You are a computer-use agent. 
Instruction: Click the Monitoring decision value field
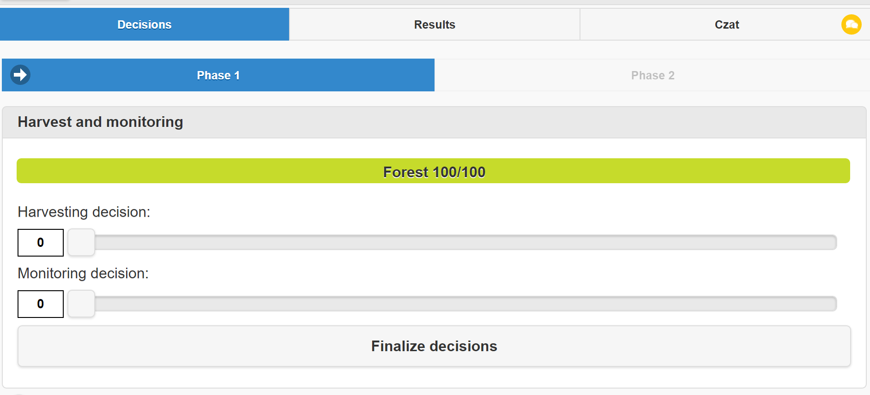(x=40, y=304)
